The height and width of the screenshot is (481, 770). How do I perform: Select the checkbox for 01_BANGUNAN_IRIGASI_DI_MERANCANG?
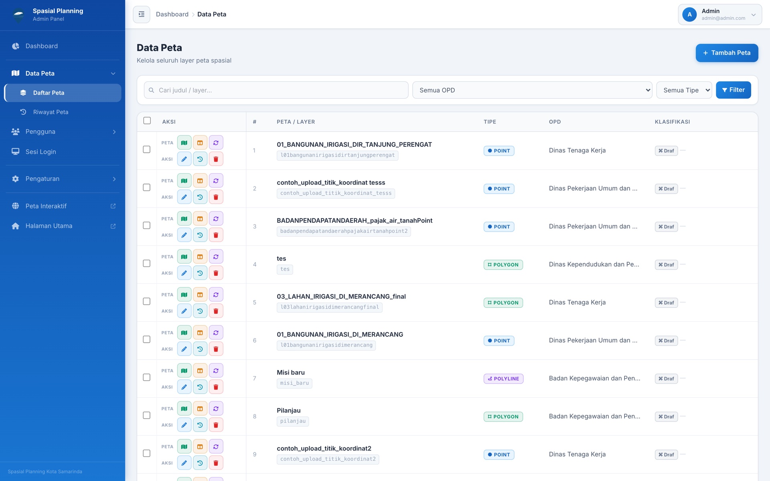147,340
